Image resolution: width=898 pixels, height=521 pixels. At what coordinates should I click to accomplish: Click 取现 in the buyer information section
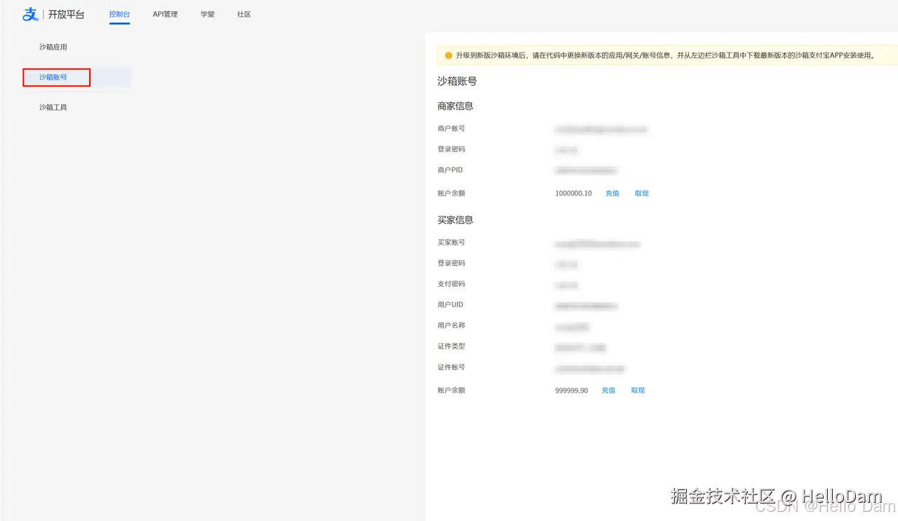click(637, 391)
